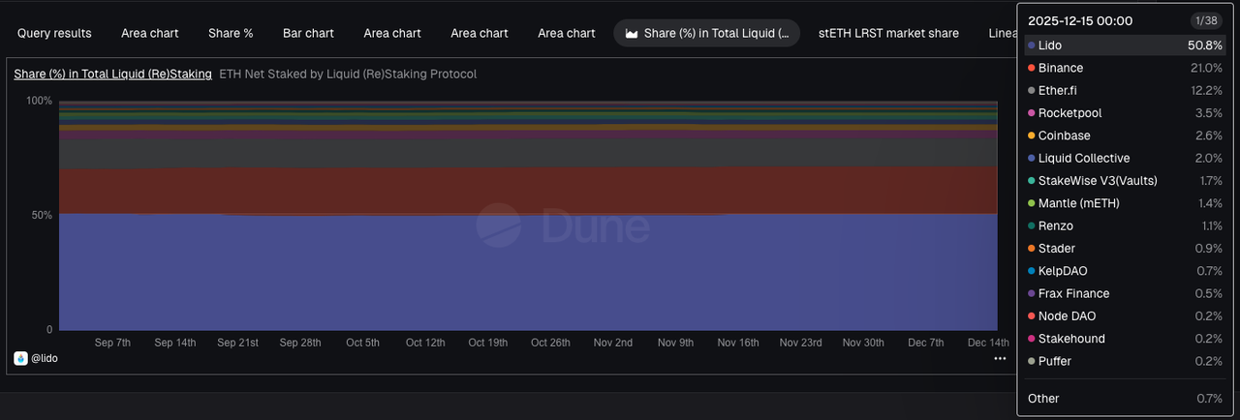1240x420 pixels.
Task: Click the Lido avatar icon
Action: click(20, 358)
